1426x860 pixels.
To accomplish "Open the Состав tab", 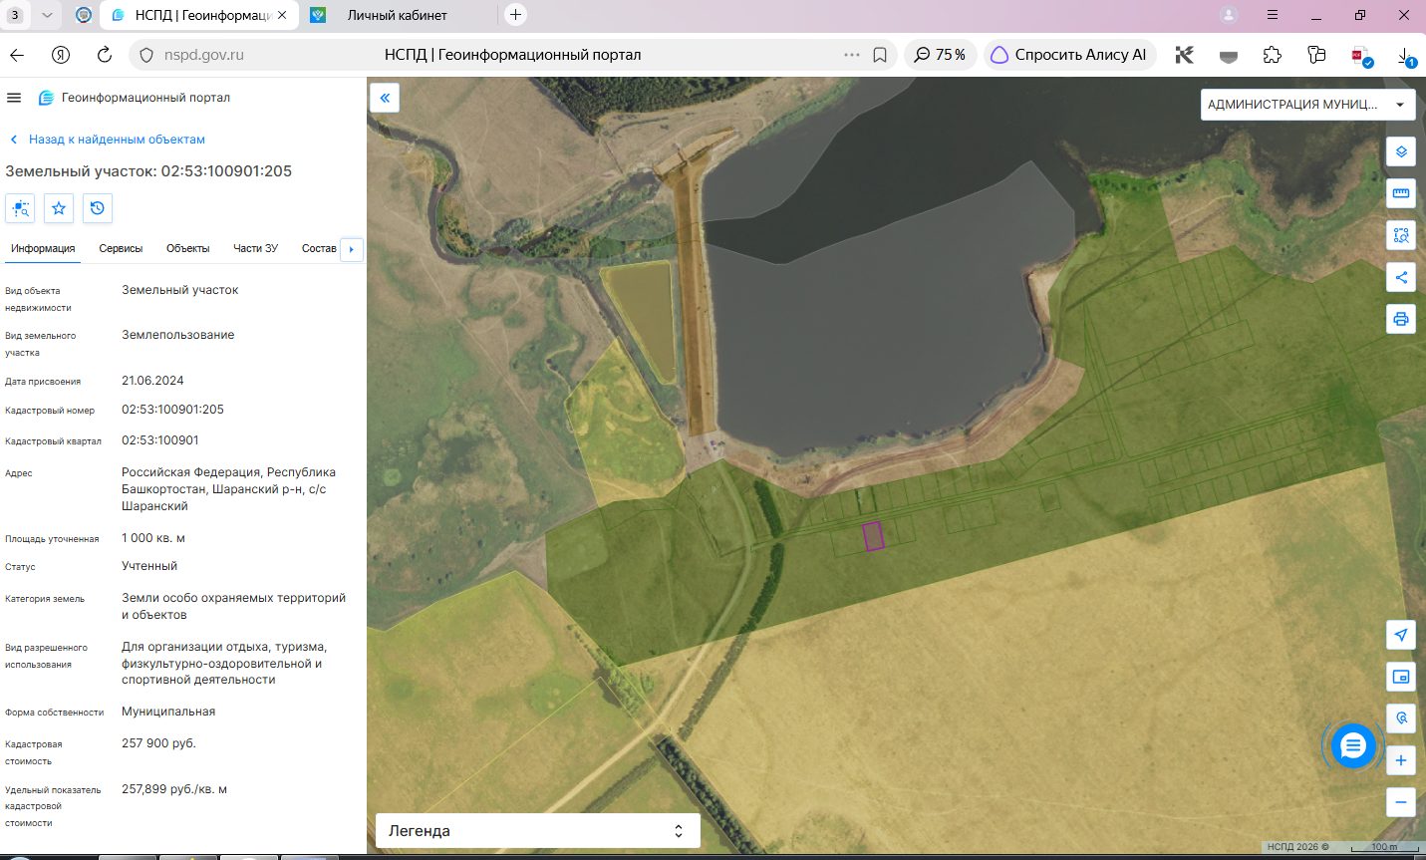I will [x=319, y=248].
